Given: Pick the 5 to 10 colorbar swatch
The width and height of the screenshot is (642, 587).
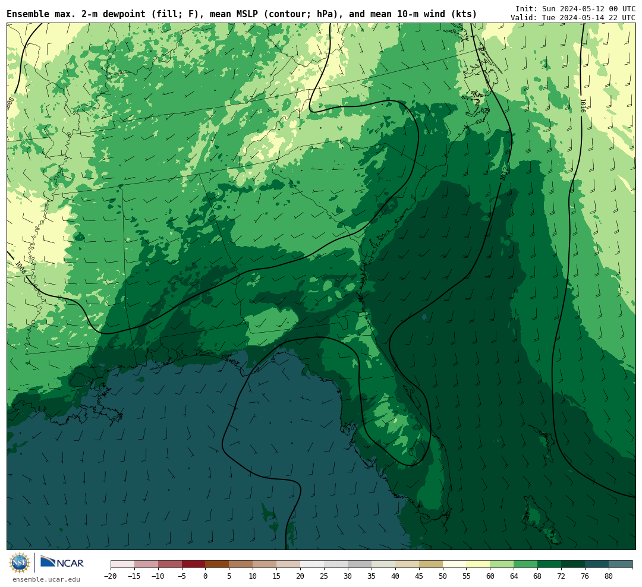Looking at the screenshot, I should coord(241,564).
